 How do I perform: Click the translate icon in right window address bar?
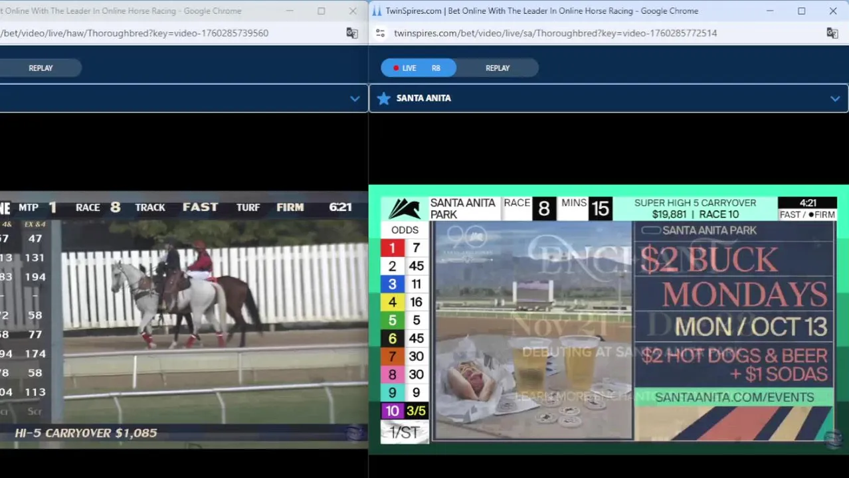(x=832, y=33)
